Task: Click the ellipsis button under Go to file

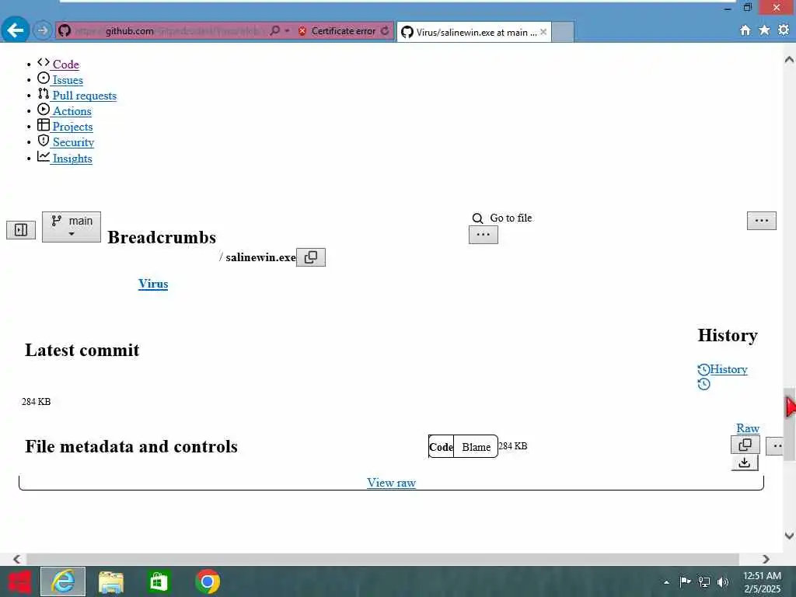Action: point(484,235)
